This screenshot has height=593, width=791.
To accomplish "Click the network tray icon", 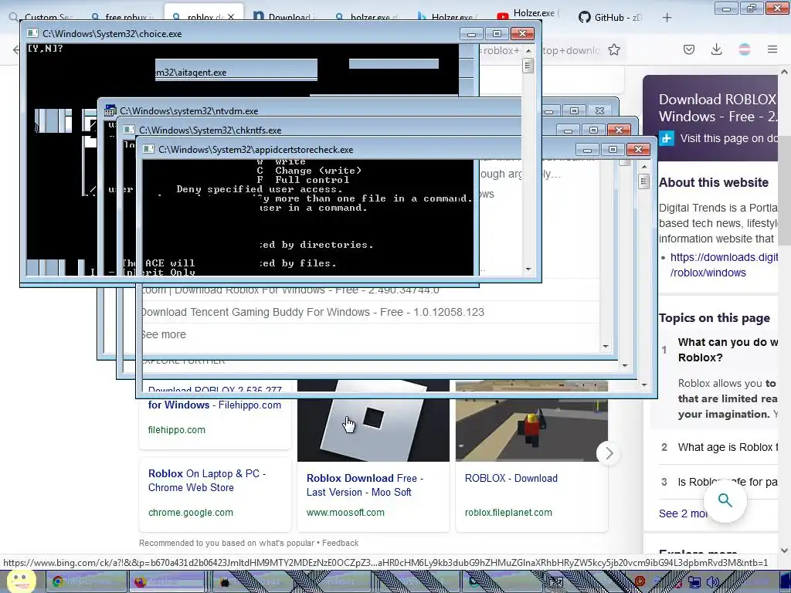I will point(694,582).
